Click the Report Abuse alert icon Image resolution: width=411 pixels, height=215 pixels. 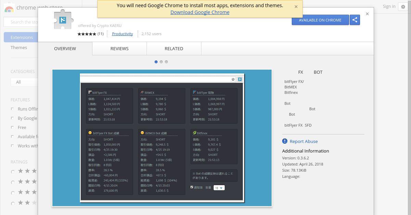pos(285,141)
